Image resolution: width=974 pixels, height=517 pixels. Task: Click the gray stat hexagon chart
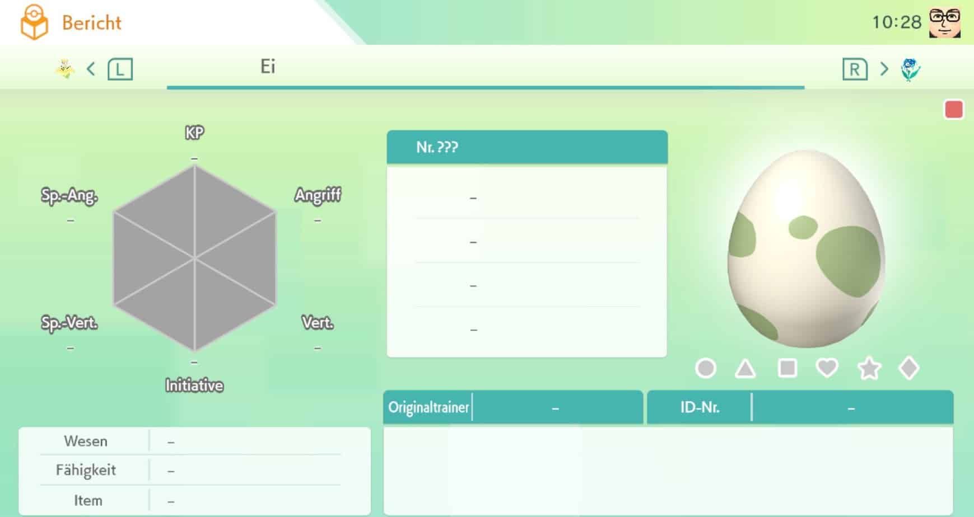tap(194, 258)
